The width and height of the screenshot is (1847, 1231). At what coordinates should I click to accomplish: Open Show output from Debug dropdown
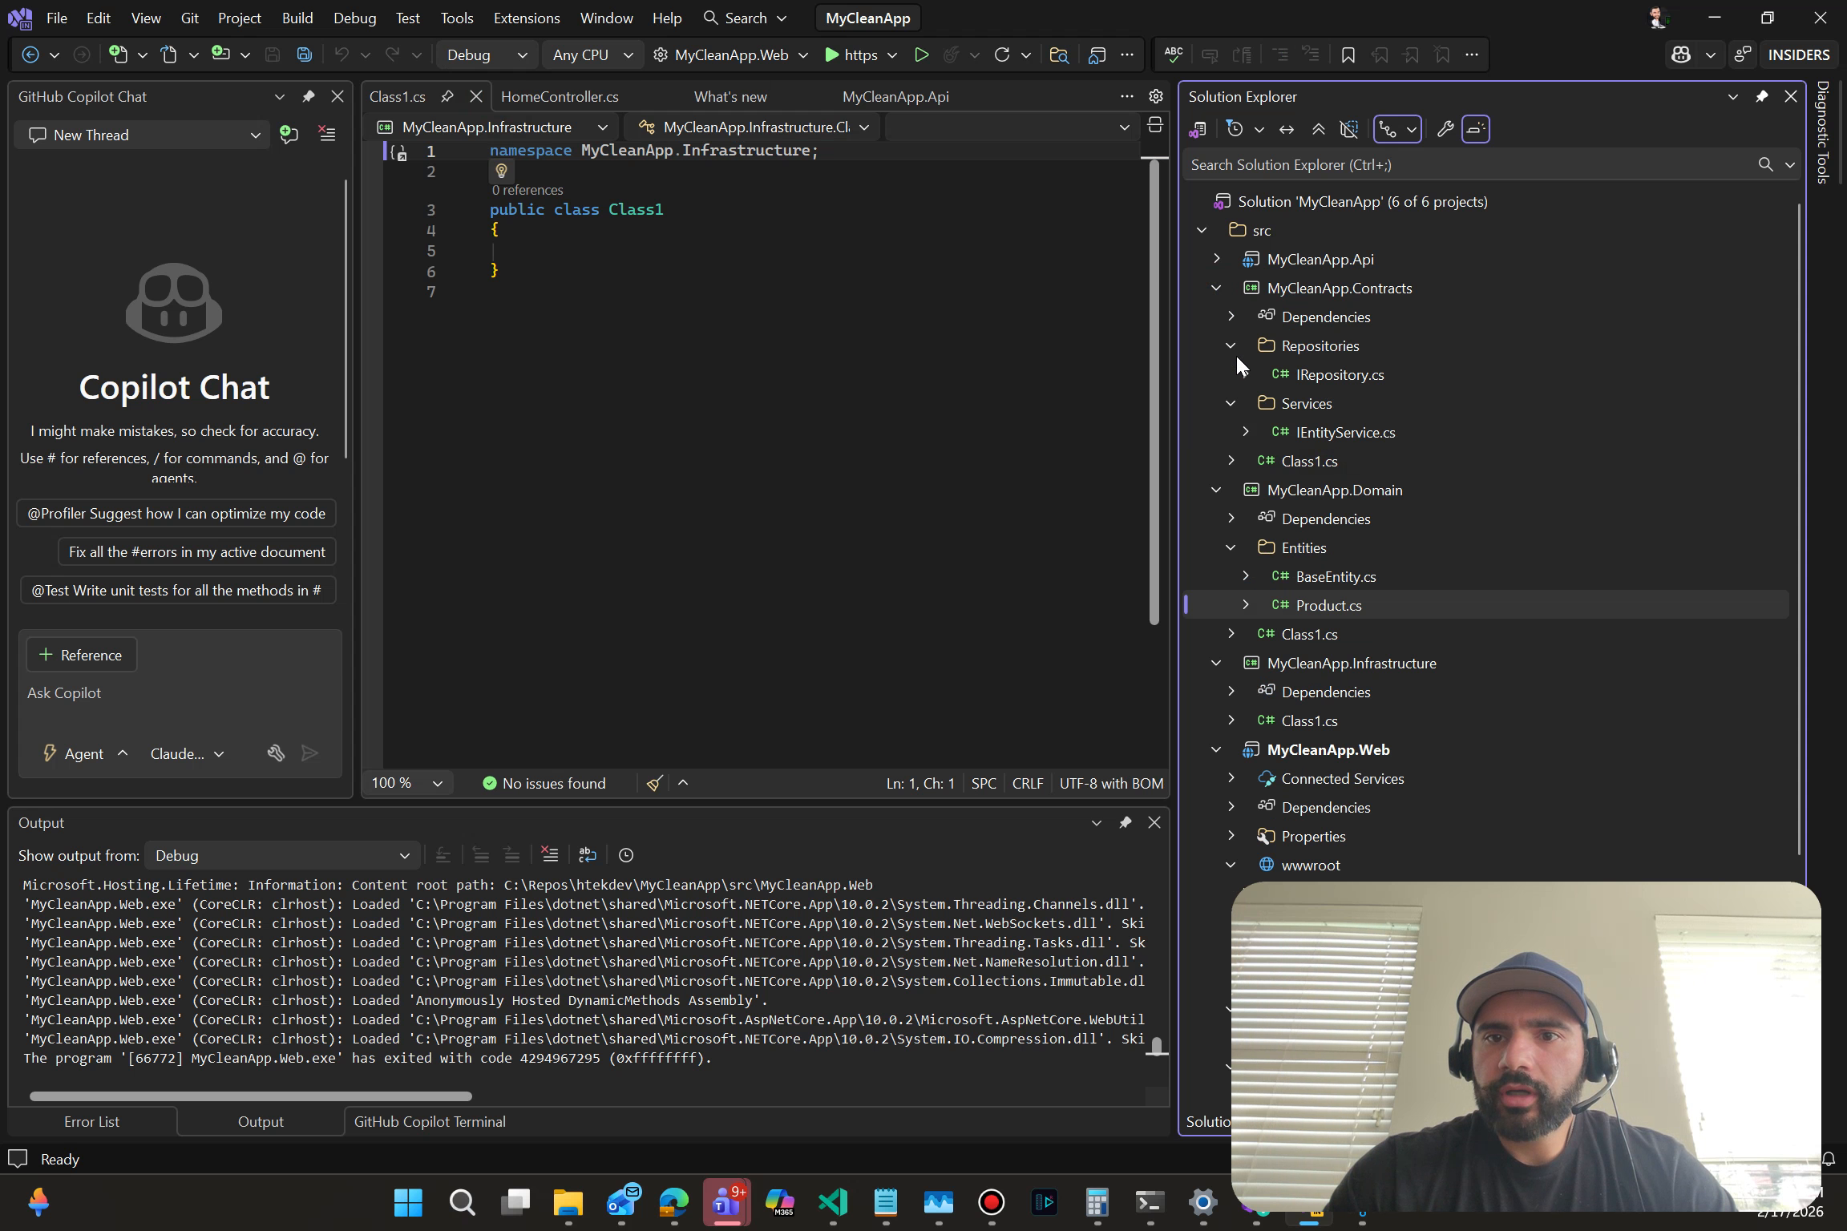(282, 855)
